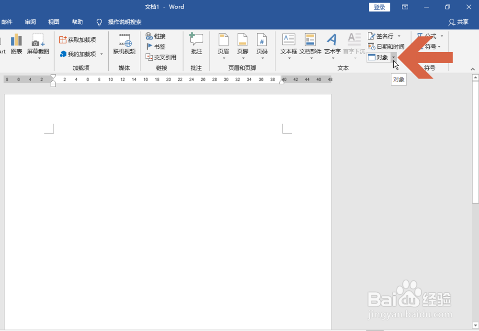Insert online video via 联机视频
The image size is (479, 331).
tap(125, 45)
